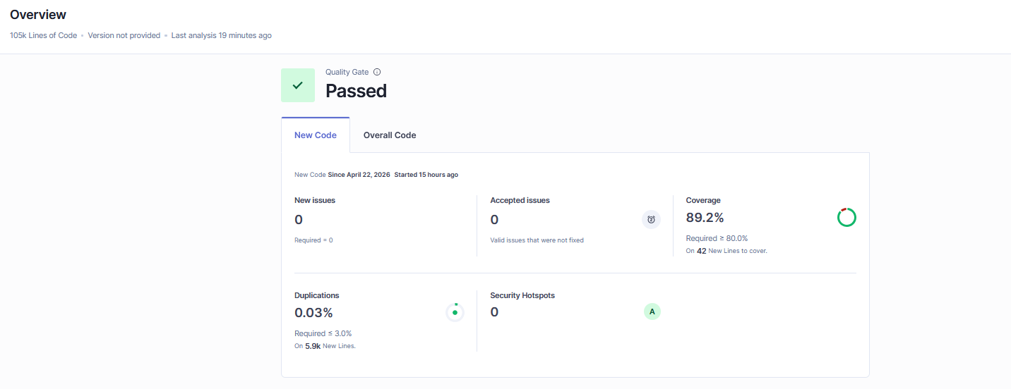Switch to the Overall Code tab
This screenshot has height=389, width=1011.
390,135
